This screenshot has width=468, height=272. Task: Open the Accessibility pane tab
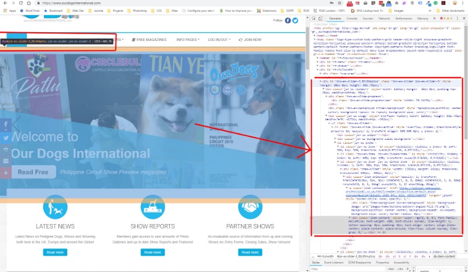[x=401, y=263]
